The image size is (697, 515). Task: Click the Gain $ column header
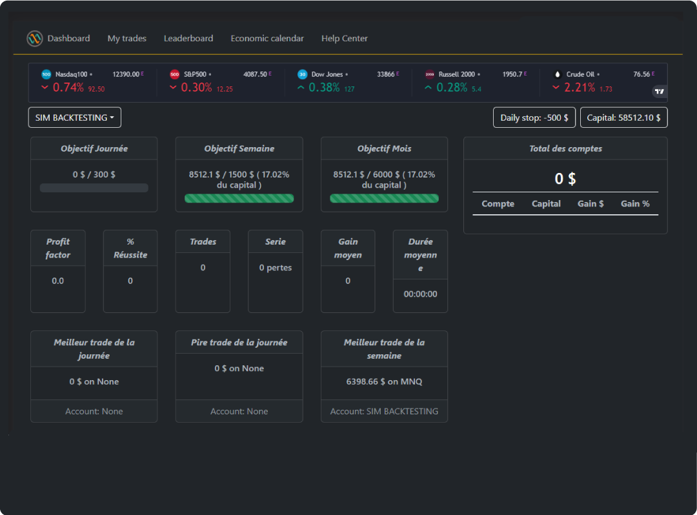tap(591, 204)
